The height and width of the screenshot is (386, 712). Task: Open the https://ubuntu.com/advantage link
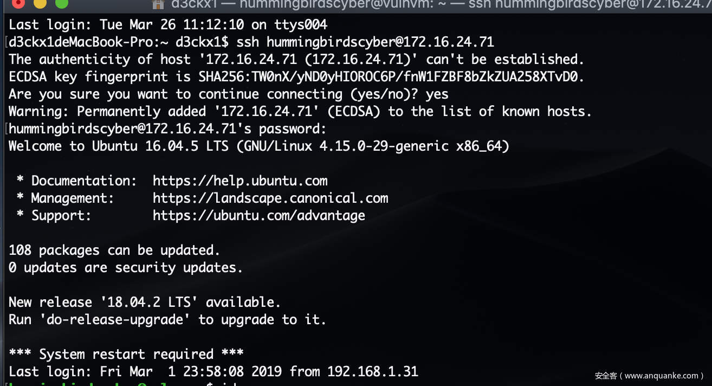pos(259,215)
